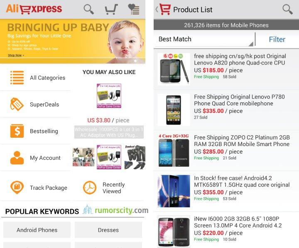Select the Android Phones keyword
This screenshot has width=299, height=248.
[37, 230]
